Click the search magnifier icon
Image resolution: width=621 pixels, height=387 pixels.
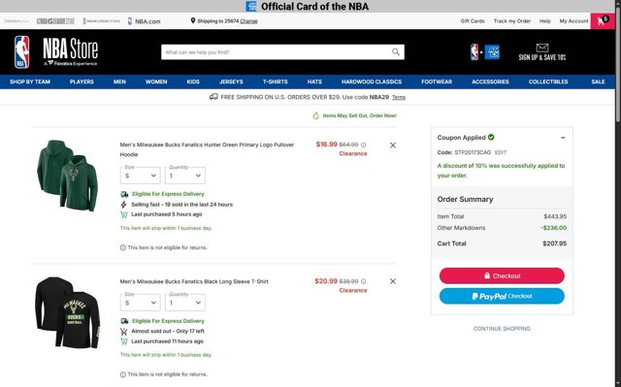point(396,51)
